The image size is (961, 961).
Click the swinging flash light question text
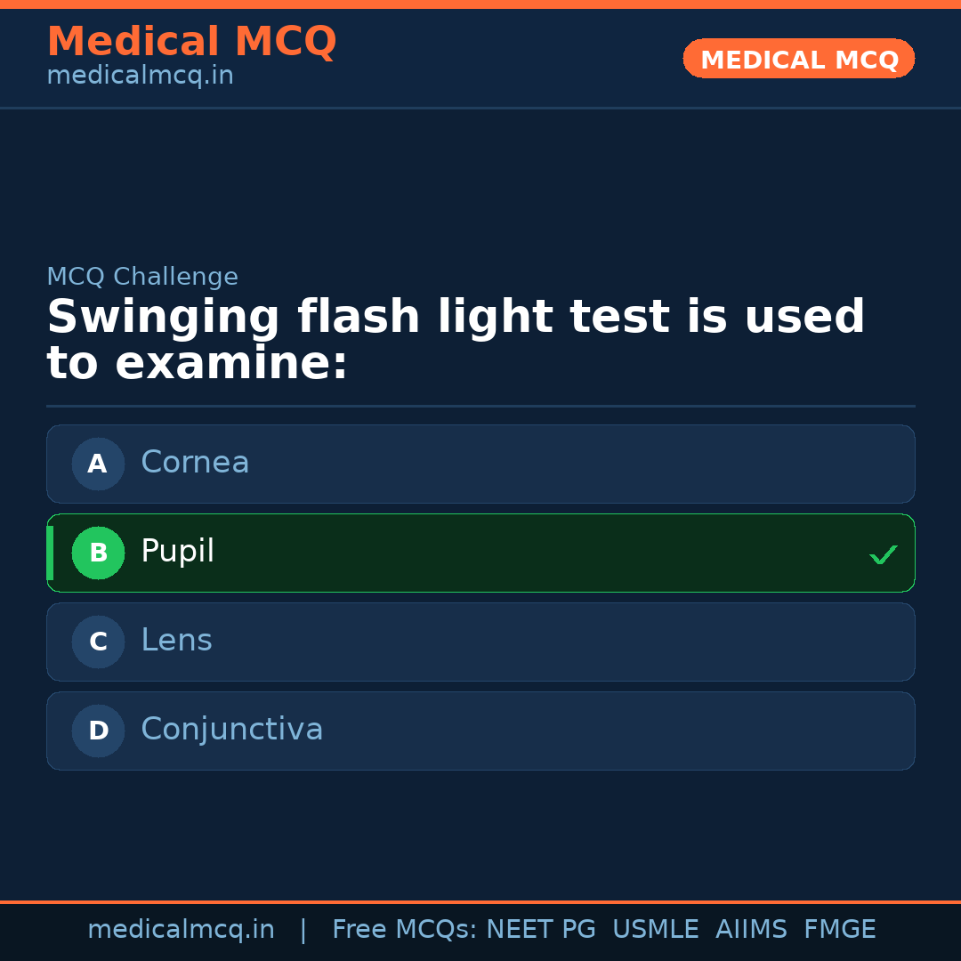pos(456,340)
